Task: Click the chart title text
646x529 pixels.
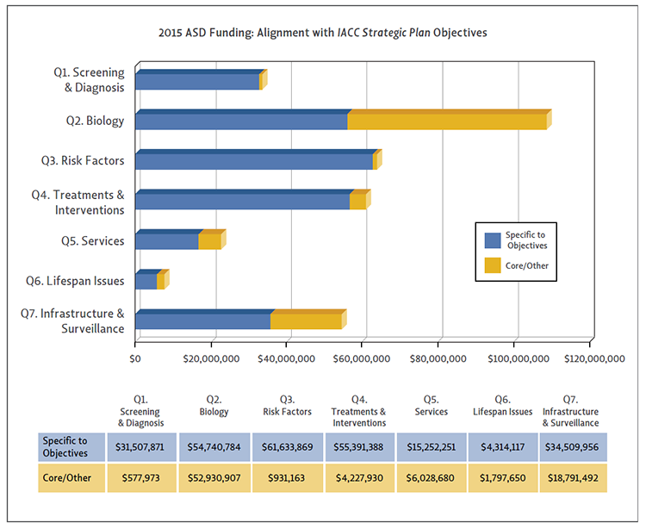Action: (323, 32)
